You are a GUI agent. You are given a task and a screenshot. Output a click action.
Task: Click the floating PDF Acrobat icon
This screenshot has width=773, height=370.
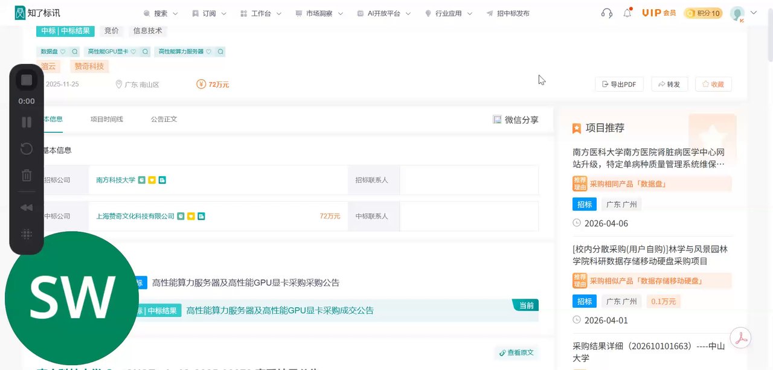click(x=741, y=337)
